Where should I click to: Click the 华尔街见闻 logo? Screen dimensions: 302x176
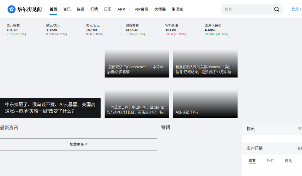[24, 9]
